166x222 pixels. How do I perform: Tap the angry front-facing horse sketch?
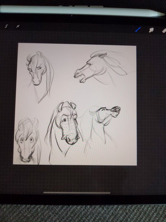click(x=63, y=132)
